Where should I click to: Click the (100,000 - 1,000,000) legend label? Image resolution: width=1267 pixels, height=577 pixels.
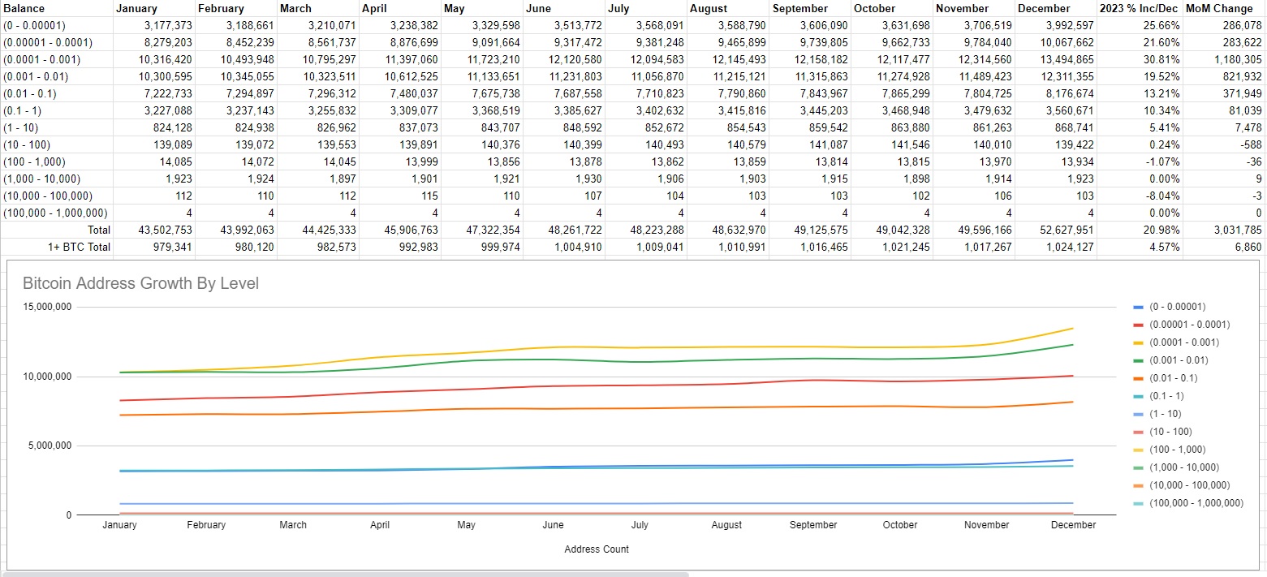pyautogui.click(x=1196, y=503)
